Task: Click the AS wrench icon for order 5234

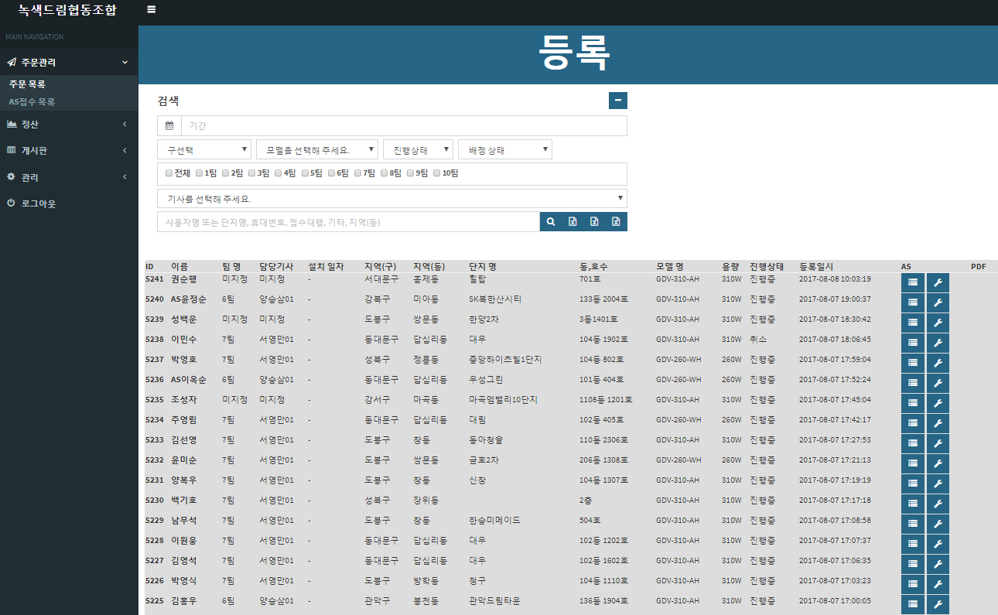Action: coord(938,423)
